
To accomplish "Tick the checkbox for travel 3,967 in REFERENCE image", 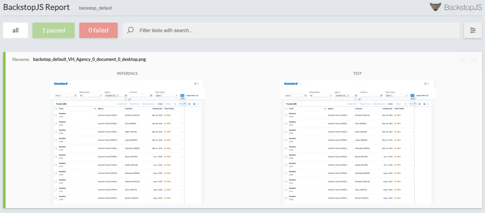I will coord(56,123).
